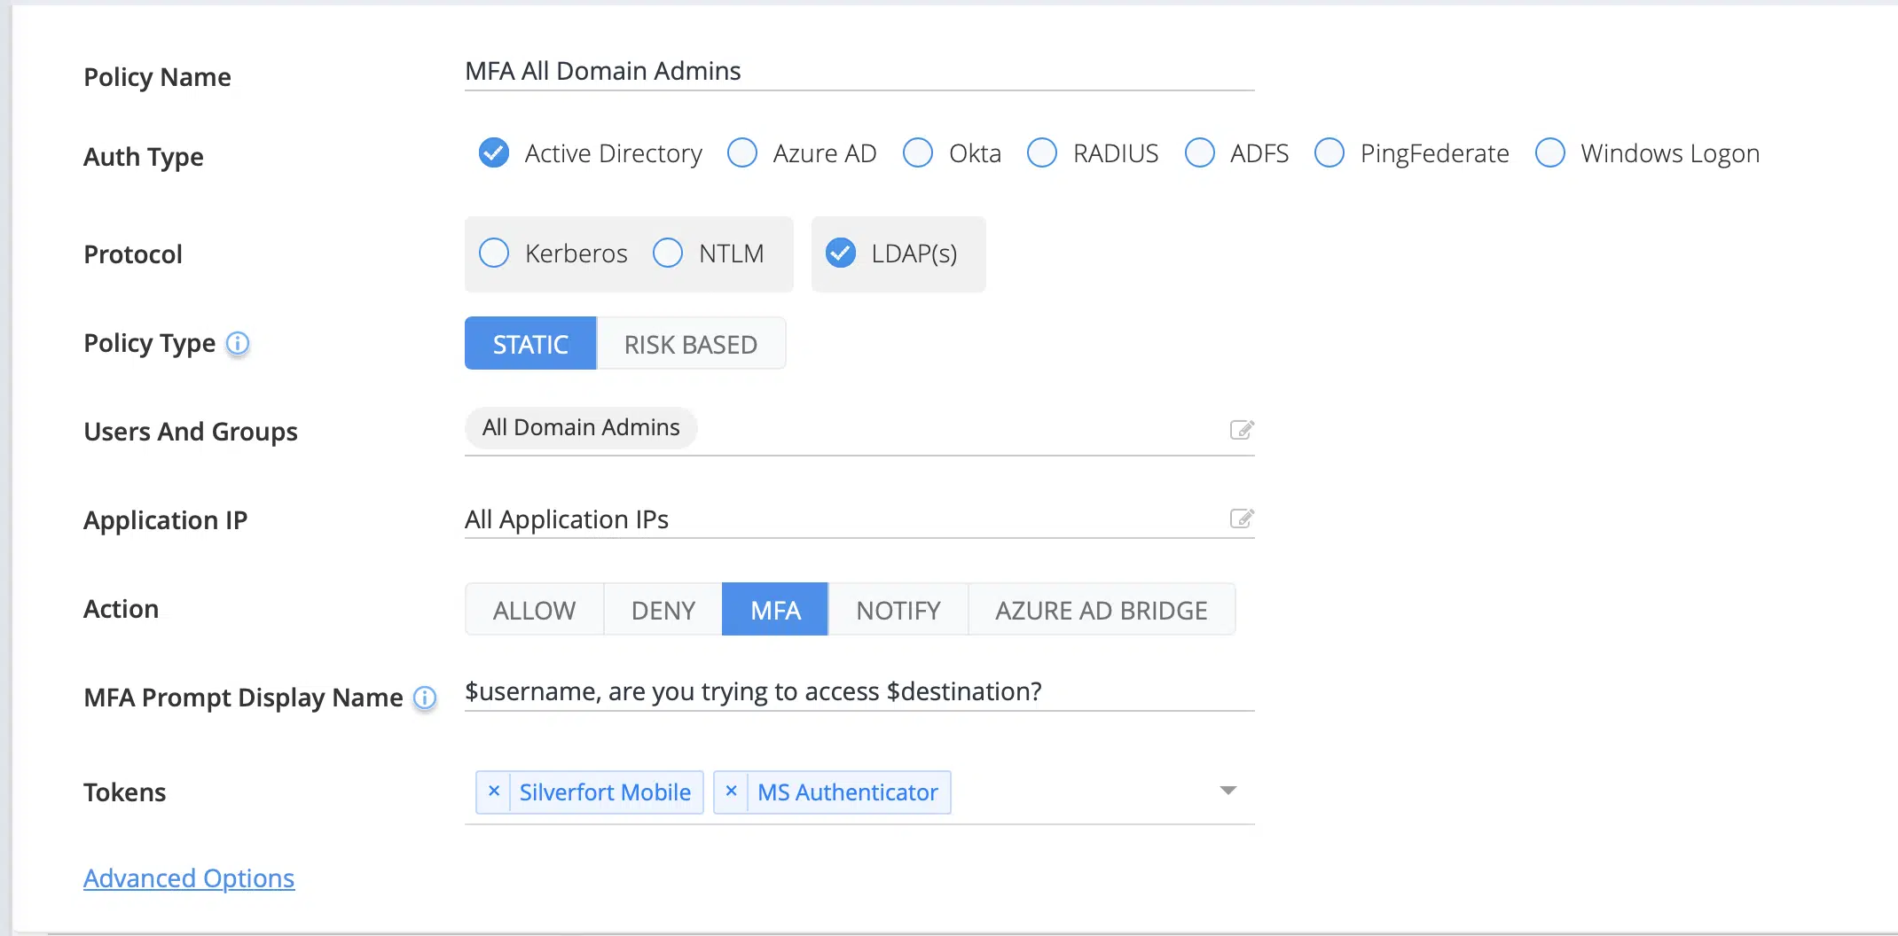This screenshot has width=1898, height=936.
Task: Click the MFA Prompt Display Name info icon
Action: pos(425,698)
